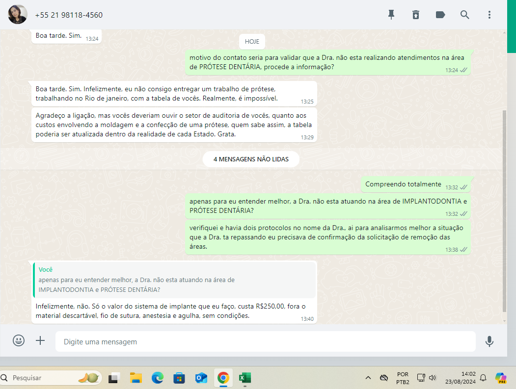Open Microsoft Store from taskbar
This screenshot has height=389, width=516.
179,378
